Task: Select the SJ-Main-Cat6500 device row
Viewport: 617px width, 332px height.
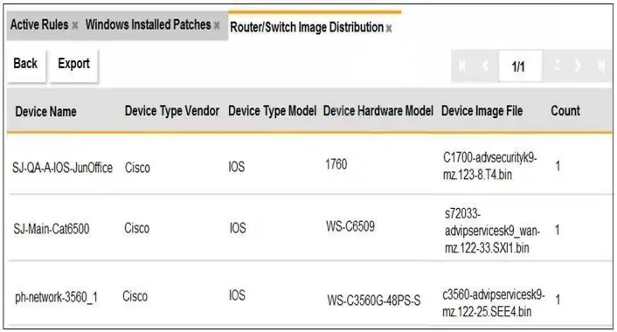Action: [309, 228]
